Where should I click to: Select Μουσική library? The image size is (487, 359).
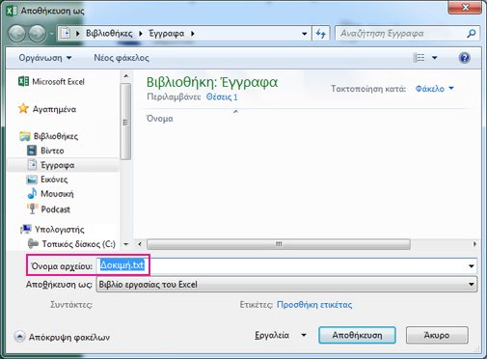coord(57,194)
